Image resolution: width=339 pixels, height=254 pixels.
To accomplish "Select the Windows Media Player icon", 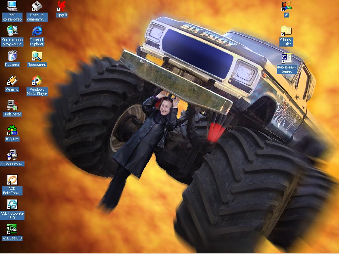I will tap(37, 80).
